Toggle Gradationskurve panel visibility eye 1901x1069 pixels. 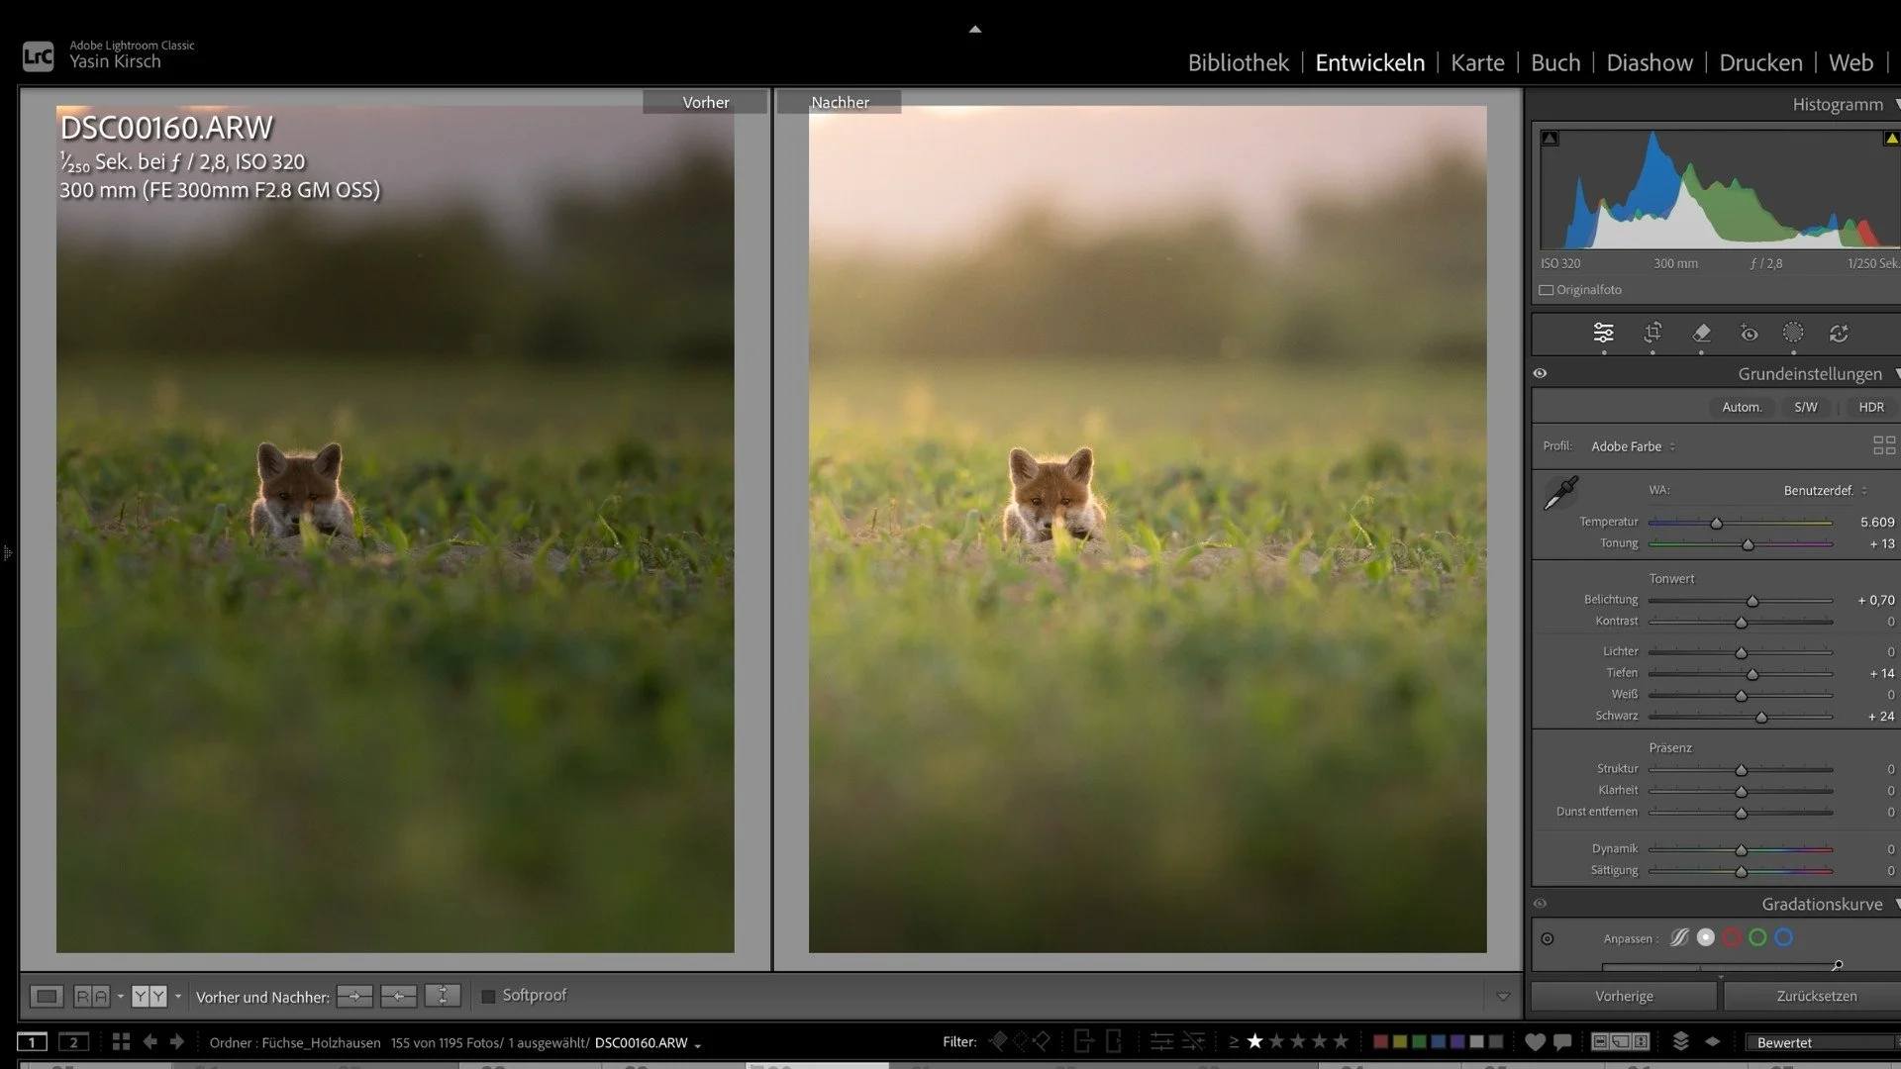click(x=1540, y=904)
